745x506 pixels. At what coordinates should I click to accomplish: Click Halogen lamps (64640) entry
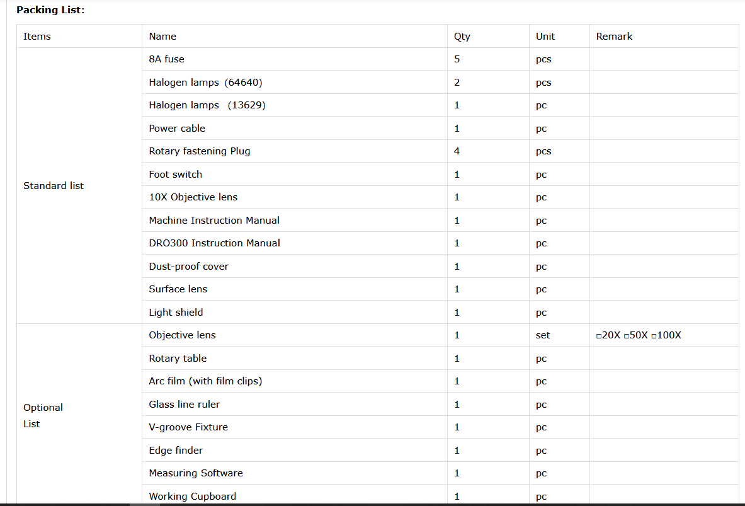[205, 83]
